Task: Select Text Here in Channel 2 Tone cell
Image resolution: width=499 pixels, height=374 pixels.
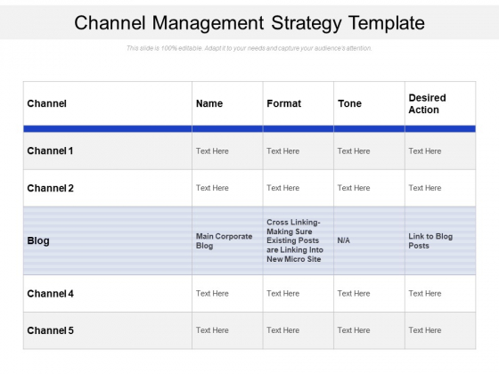Action: [354, 188]
